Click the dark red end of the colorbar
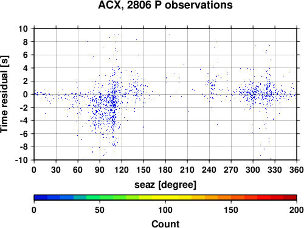The width and height of the screenshot is (304, 228). tap(290, 198)
